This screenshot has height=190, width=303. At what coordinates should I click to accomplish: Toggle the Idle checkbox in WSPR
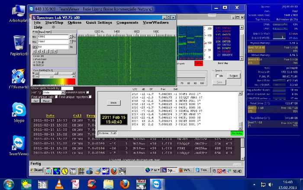pos(217,76)
